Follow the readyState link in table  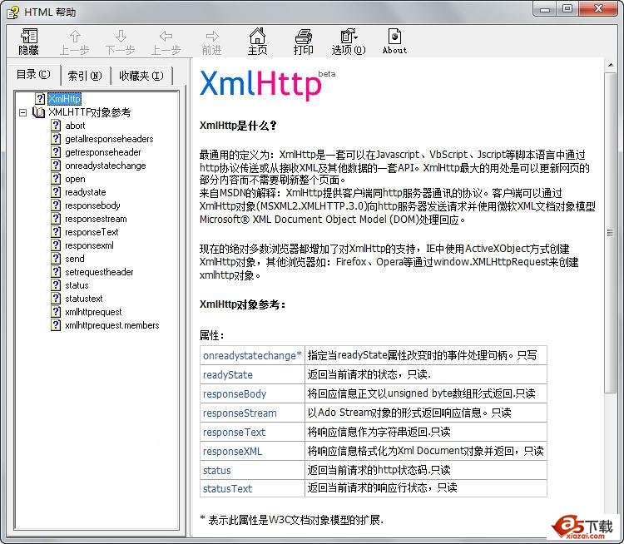(228, 375)
